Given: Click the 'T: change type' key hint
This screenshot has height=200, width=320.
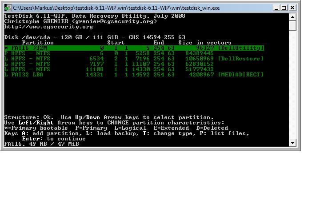Looking at the screenshot, I should pyautogui.click(x=169, y=133).
